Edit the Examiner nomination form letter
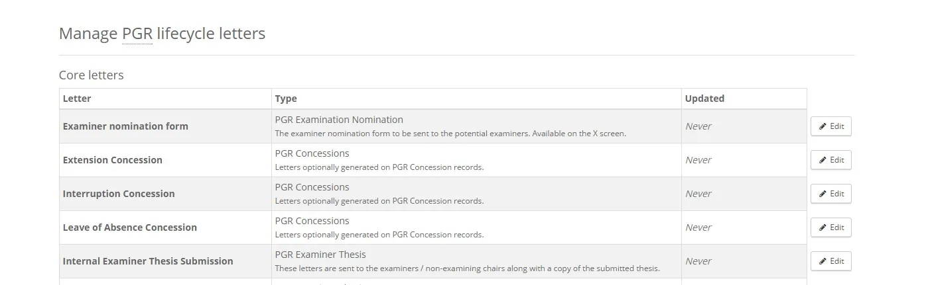This screenshot has width=926, height=285. (830, 126)
